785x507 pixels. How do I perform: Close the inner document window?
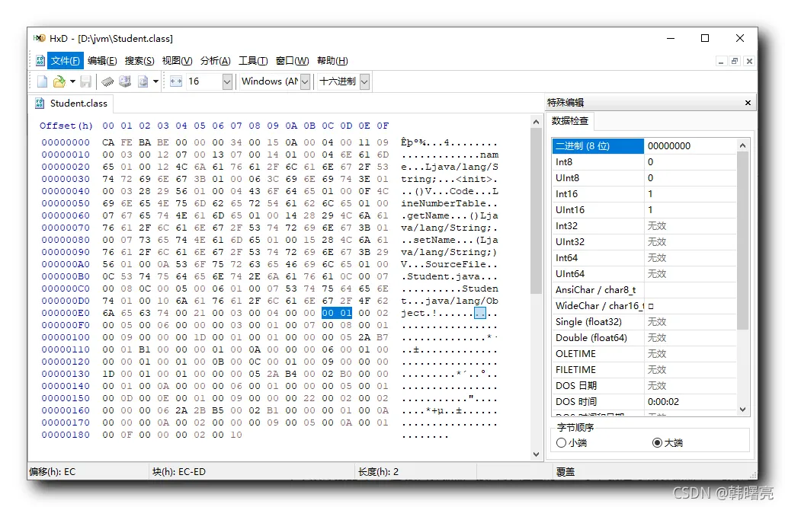(749, 61)
